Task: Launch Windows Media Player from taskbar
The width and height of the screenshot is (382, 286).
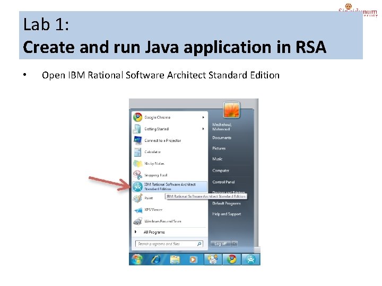Action: click(x=193, y=260)
